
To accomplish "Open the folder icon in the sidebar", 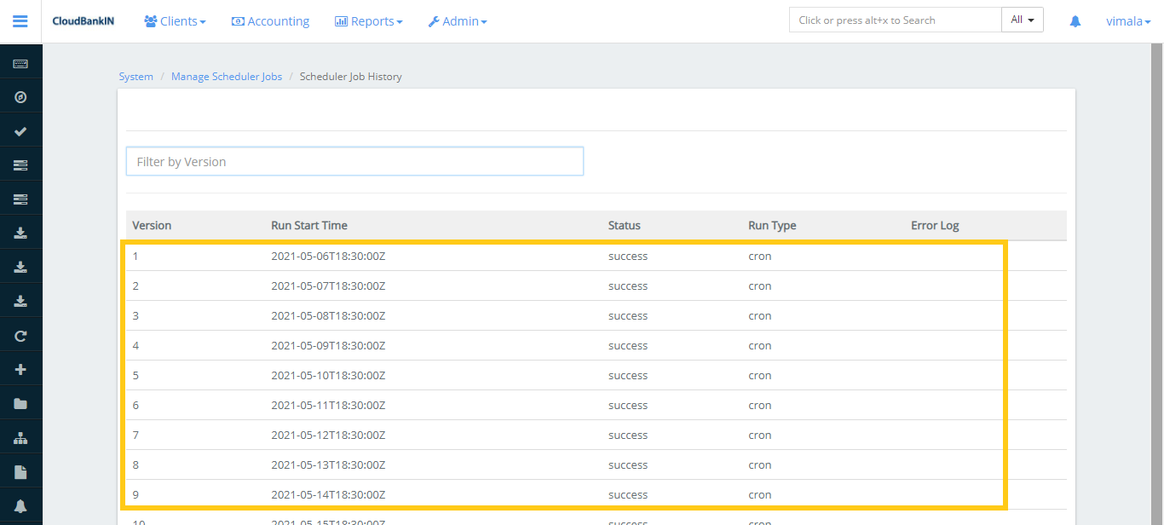I will 20,404.
